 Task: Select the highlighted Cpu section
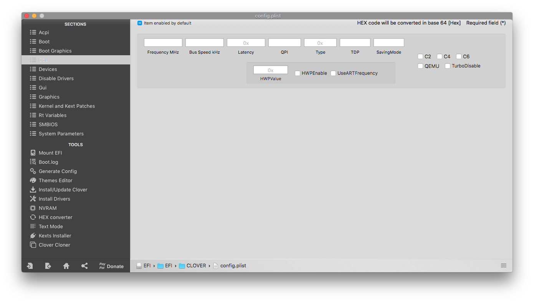coord(76,60)
